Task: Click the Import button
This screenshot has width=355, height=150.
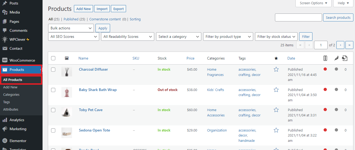Action: [102, 9]
